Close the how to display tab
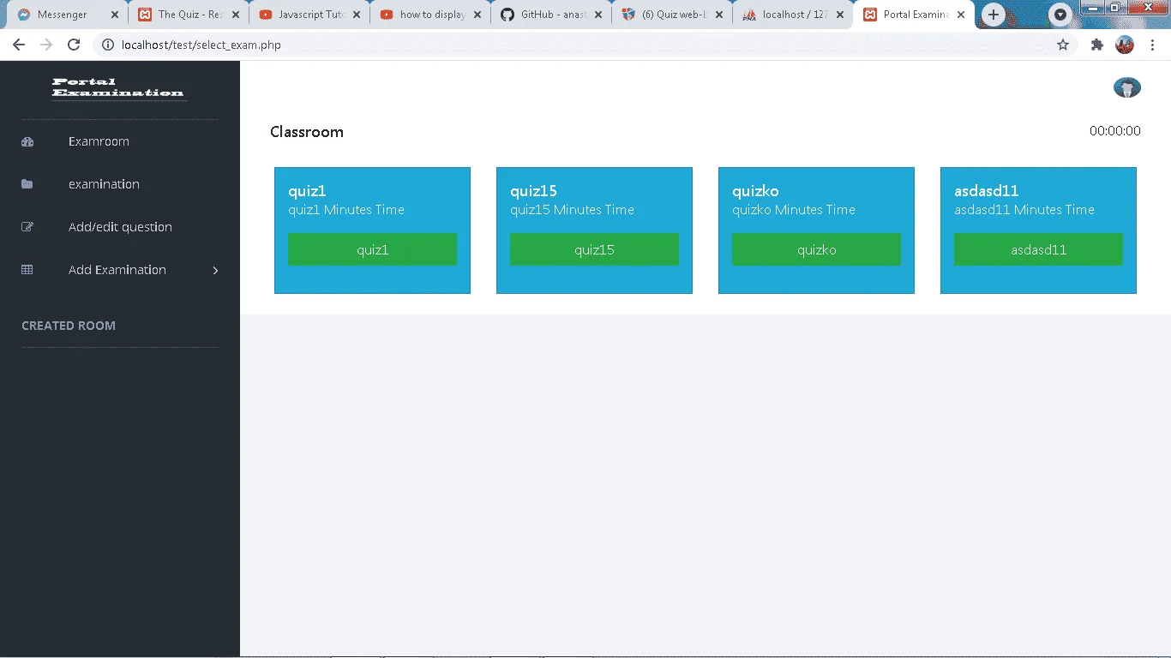Image resolution: width=1171 pixels, height=658 pixels. coord(477,15)
